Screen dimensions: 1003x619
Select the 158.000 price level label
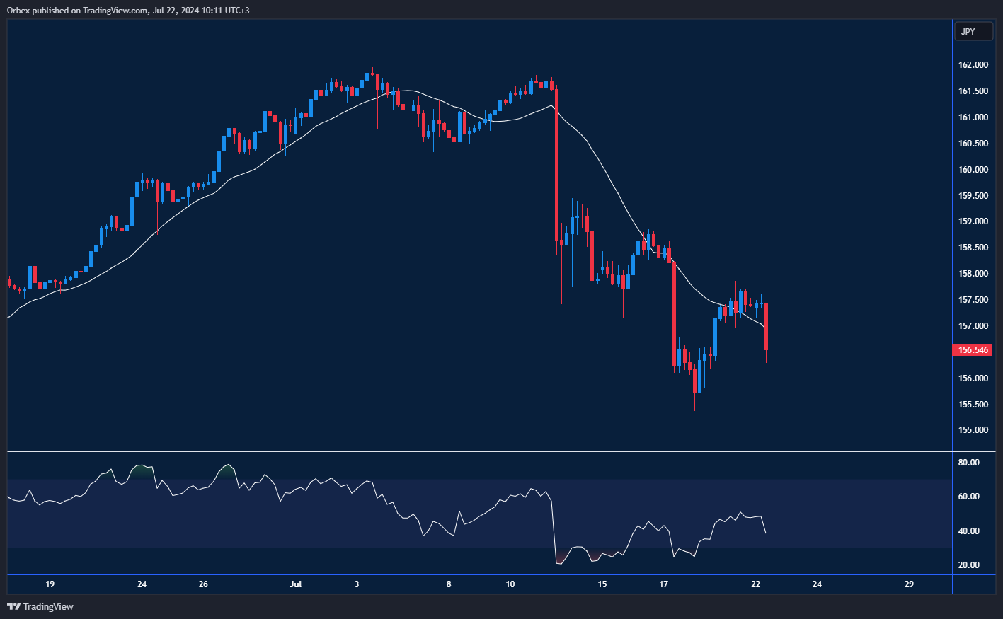pos(973,274)
